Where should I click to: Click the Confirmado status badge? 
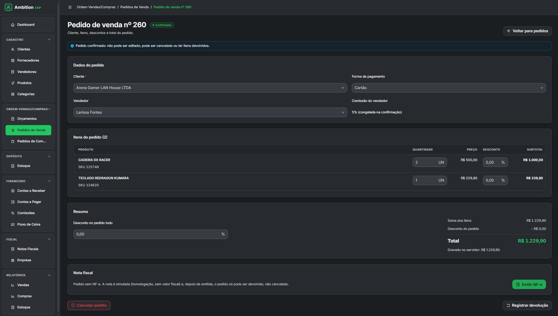pos(162,25)
